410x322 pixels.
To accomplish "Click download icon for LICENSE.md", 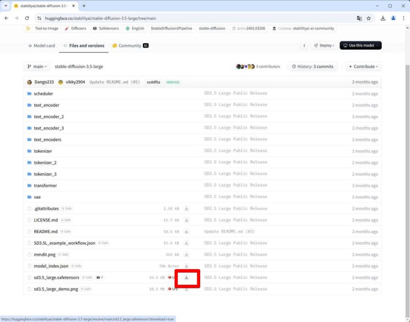I will point(187,220).
